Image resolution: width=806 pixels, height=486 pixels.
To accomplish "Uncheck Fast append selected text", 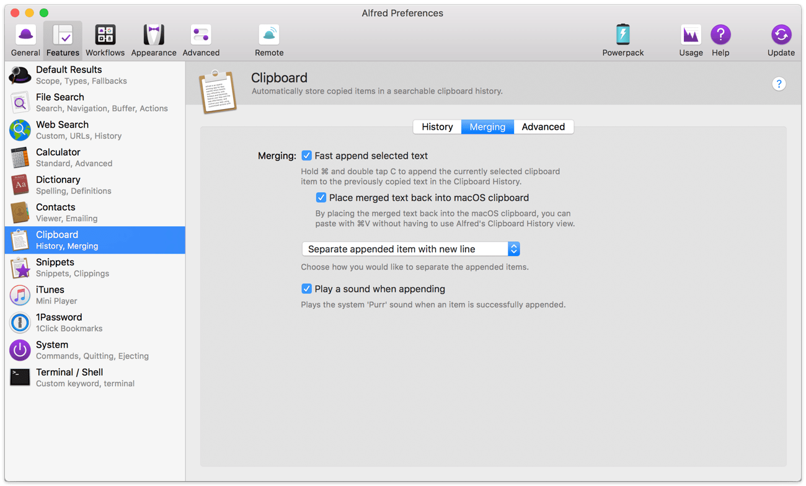I will click(306, 156).
